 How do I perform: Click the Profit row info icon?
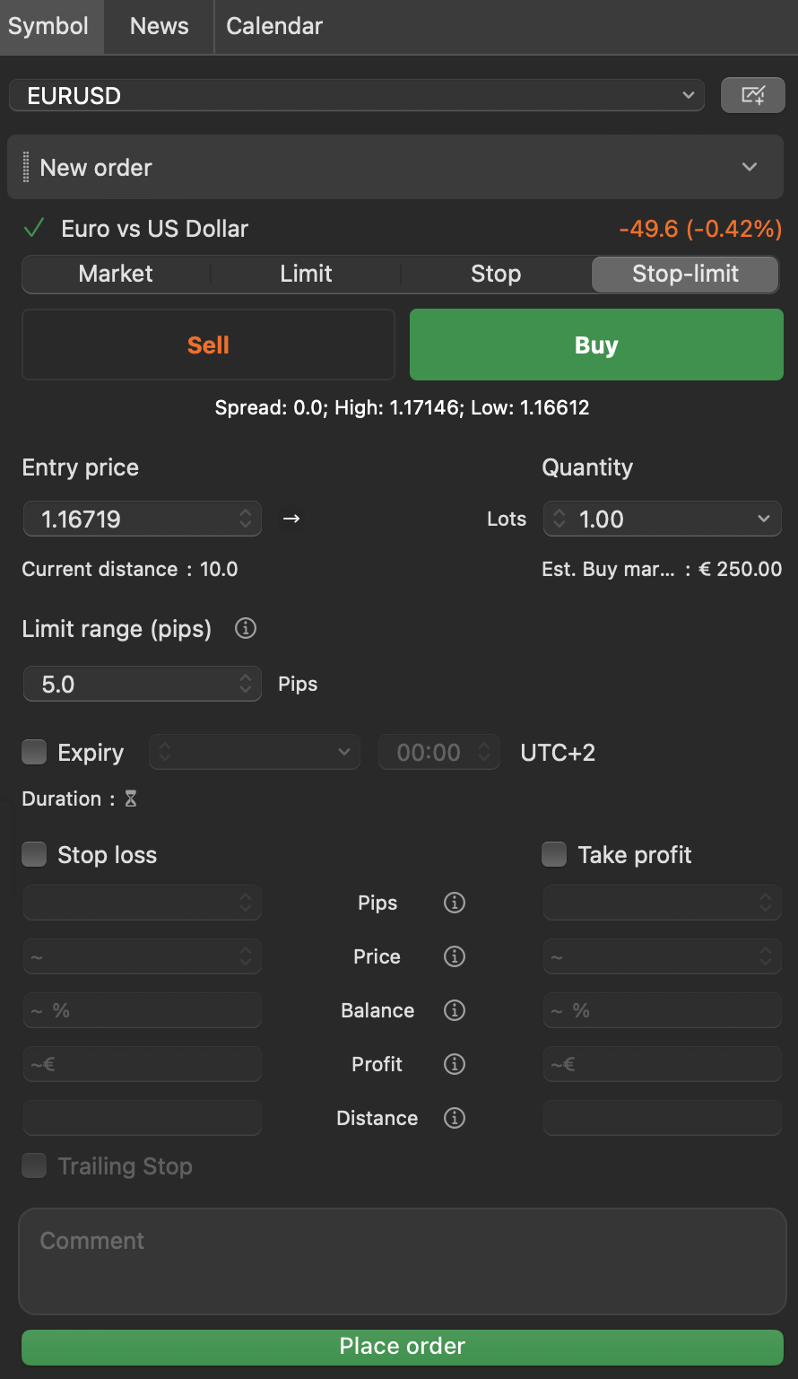click(x=455, y=1064)
